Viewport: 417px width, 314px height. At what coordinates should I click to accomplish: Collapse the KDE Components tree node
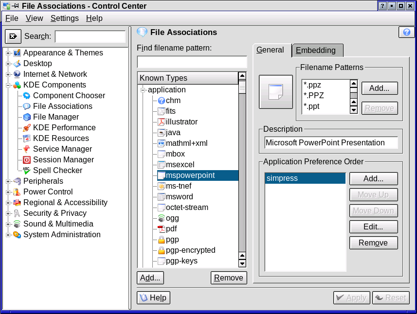click(8, 85)
